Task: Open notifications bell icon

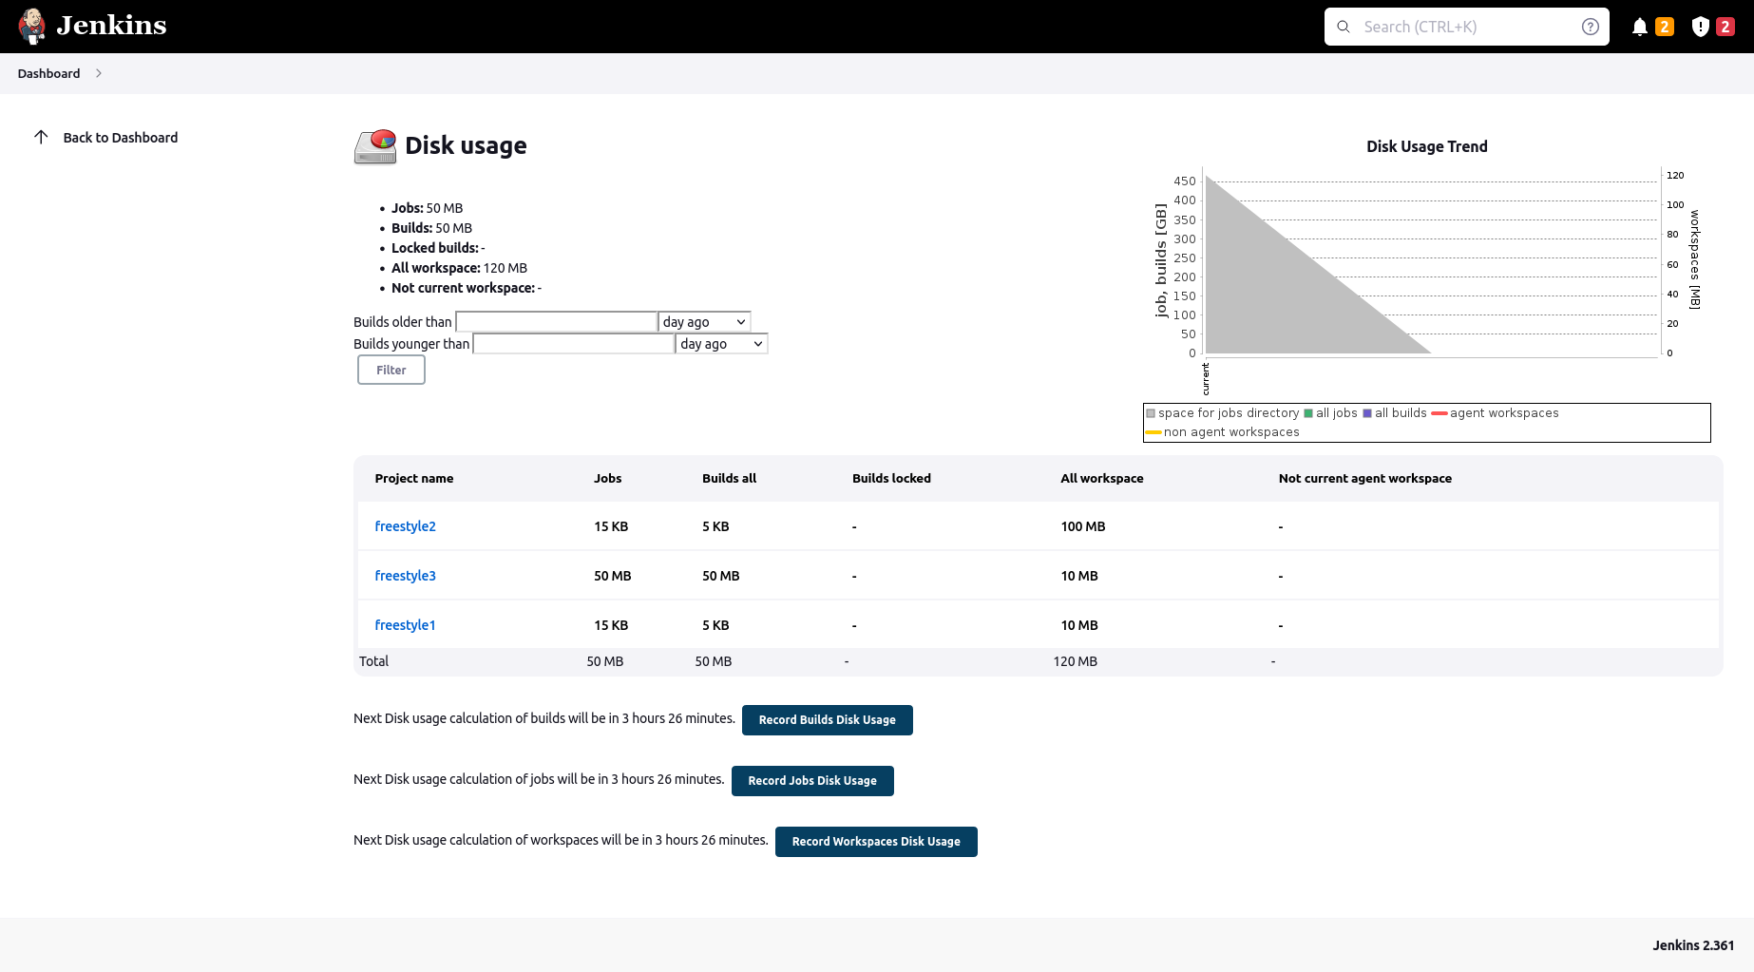Action: click(1639, 27)
